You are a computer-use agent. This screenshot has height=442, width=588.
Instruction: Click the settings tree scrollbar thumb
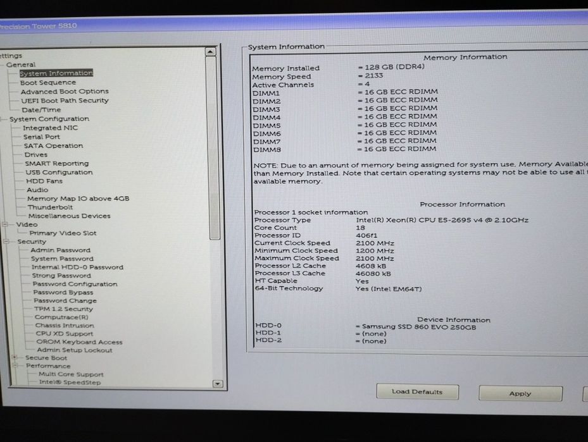(x=213, y=148)
